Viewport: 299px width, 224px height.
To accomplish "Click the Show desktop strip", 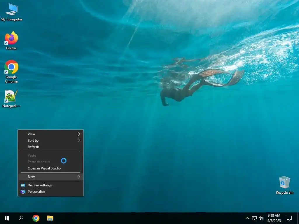I will tap(298, 218).
